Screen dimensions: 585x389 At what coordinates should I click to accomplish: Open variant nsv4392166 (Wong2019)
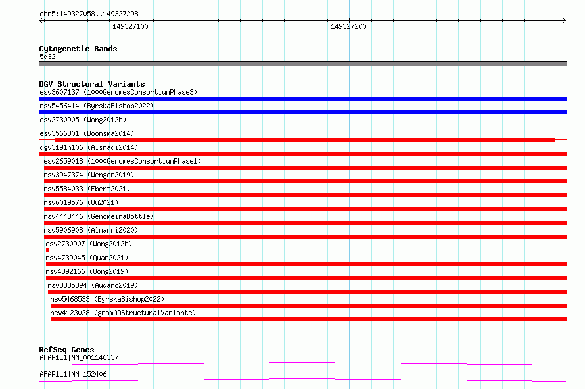(87, 271)
